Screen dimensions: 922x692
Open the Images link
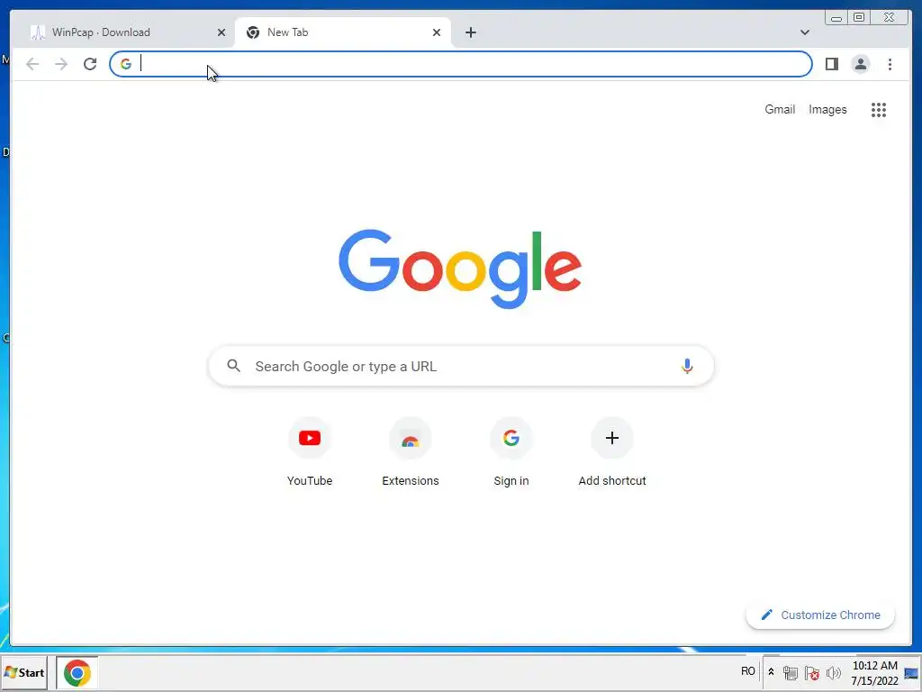pos(827,109)
